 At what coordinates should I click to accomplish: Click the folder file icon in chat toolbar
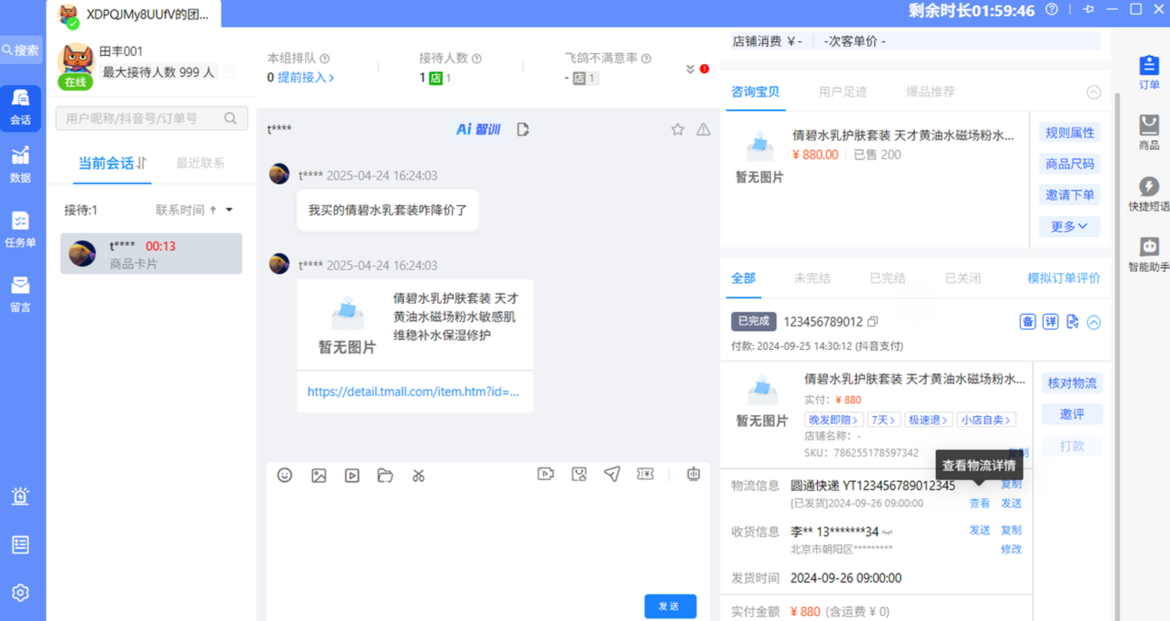point(385,475)
